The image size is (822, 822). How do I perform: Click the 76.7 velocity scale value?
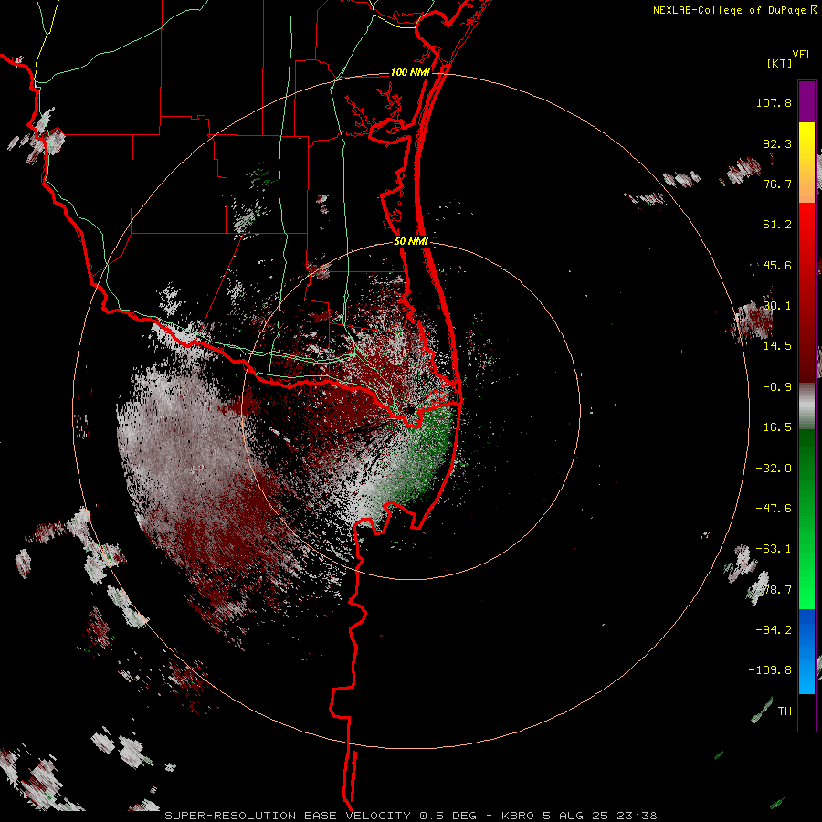click(777, 184)
